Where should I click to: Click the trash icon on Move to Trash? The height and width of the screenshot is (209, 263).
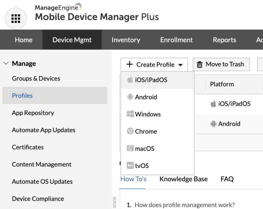200,64
